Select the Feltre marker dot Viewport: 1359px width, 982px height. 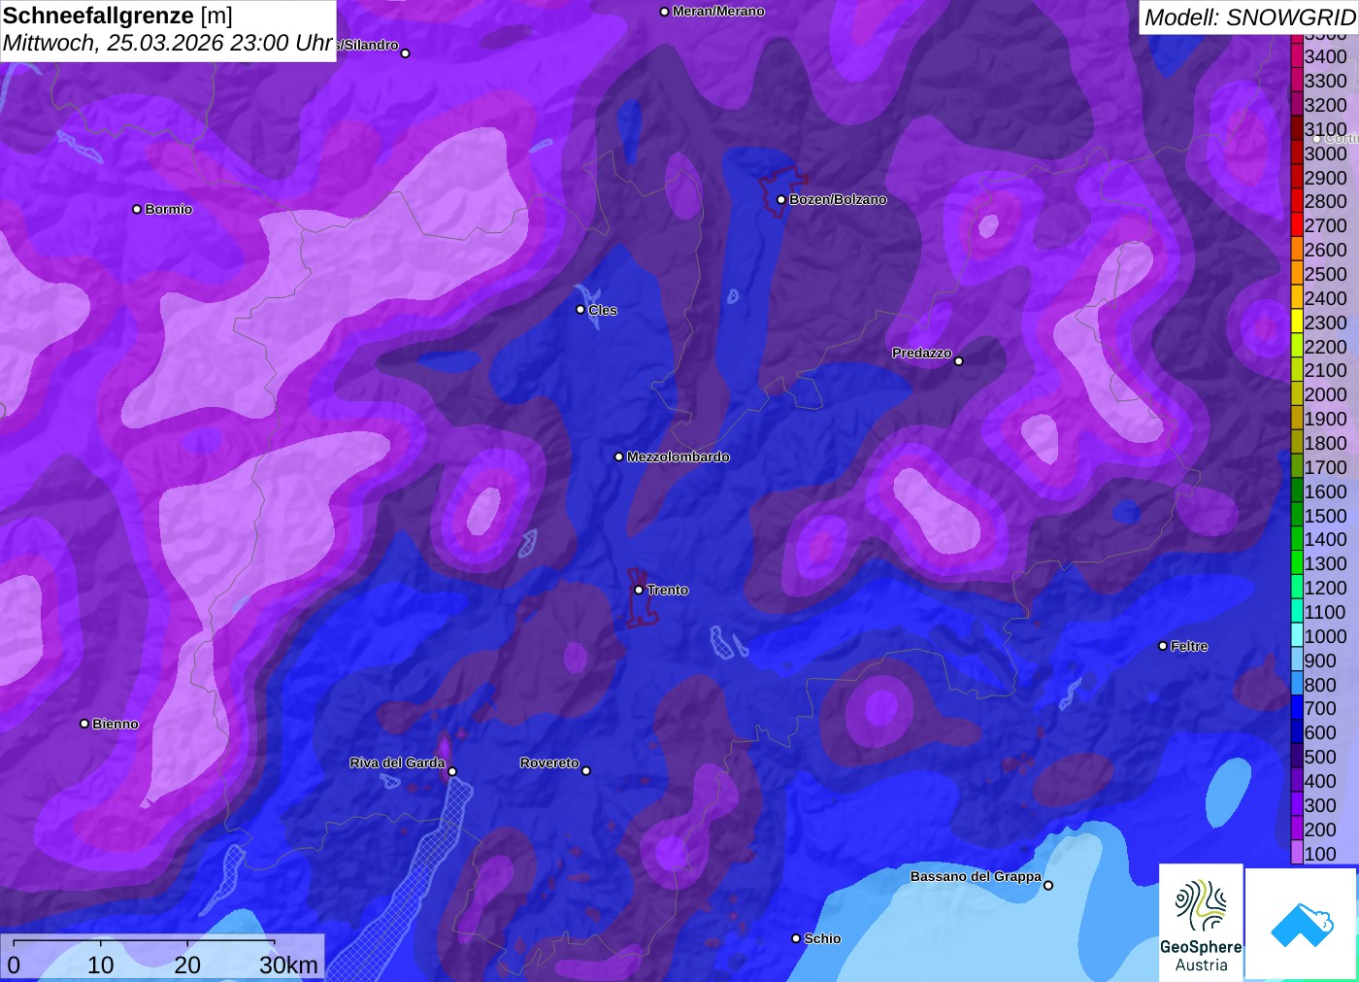tap(1163, 646)
